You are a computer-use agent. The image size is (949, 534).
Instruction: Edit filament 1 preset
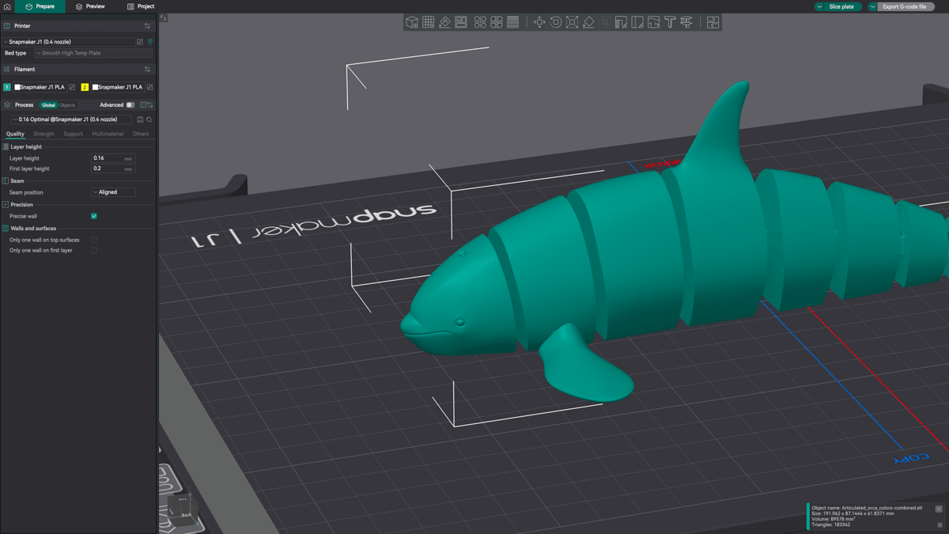72,87
